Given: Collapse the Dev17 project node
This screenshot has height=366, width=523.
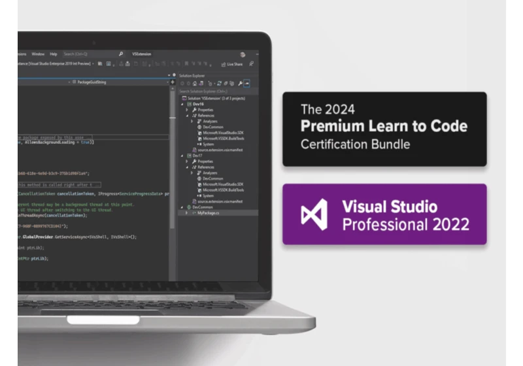Looking at the screenshot, I should (182, 156).
